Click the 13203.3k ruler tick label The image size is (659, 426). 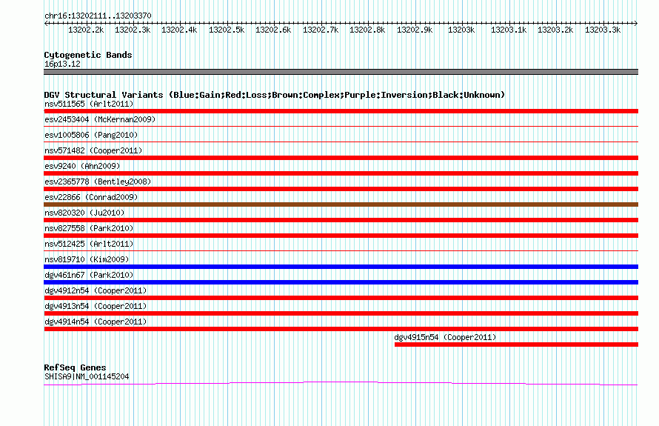[603, 30]
